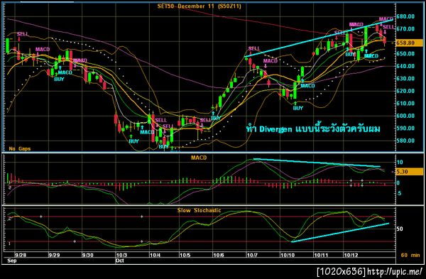426x279 pixels.
Task: Click the SELL signal label above 9/28 candles
Action: point(23,34)
